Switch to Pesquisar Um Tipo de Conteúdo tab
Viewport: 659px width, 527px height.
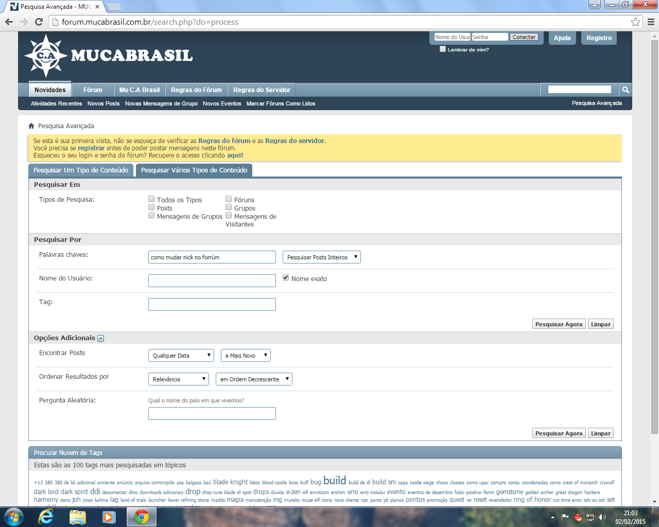coord(81,170)
